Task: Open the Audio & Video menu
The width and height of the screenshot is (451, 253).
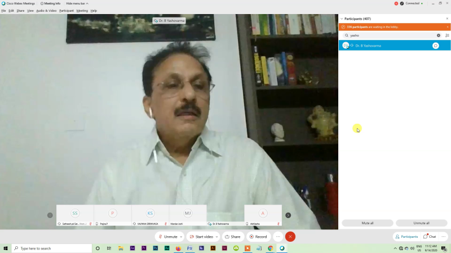Action: [46, 11]
